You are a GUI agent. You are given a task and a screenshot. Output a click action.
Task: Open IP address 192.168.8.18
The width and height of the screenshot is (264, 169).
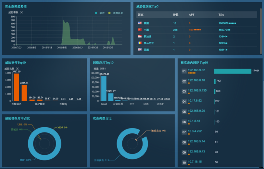click(x=196, y=80)
